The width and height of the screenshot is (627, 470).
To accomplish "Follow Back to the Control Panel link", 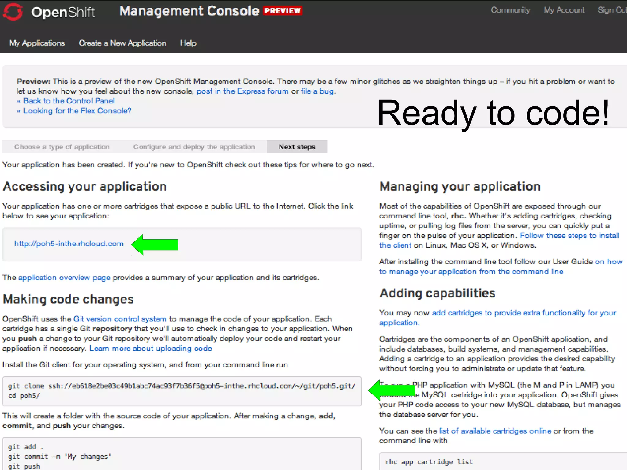I will click(x=69, y=101).
